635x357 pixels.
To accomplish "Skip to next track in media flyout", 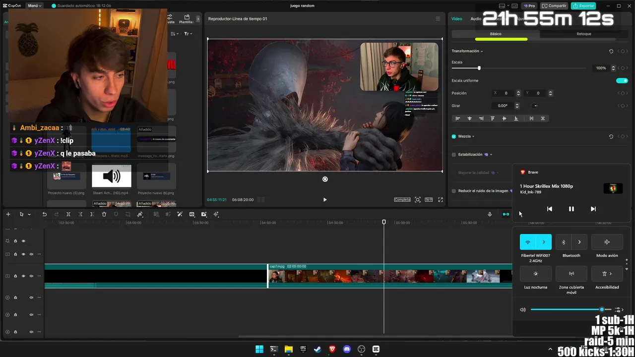I will [593, 209].
